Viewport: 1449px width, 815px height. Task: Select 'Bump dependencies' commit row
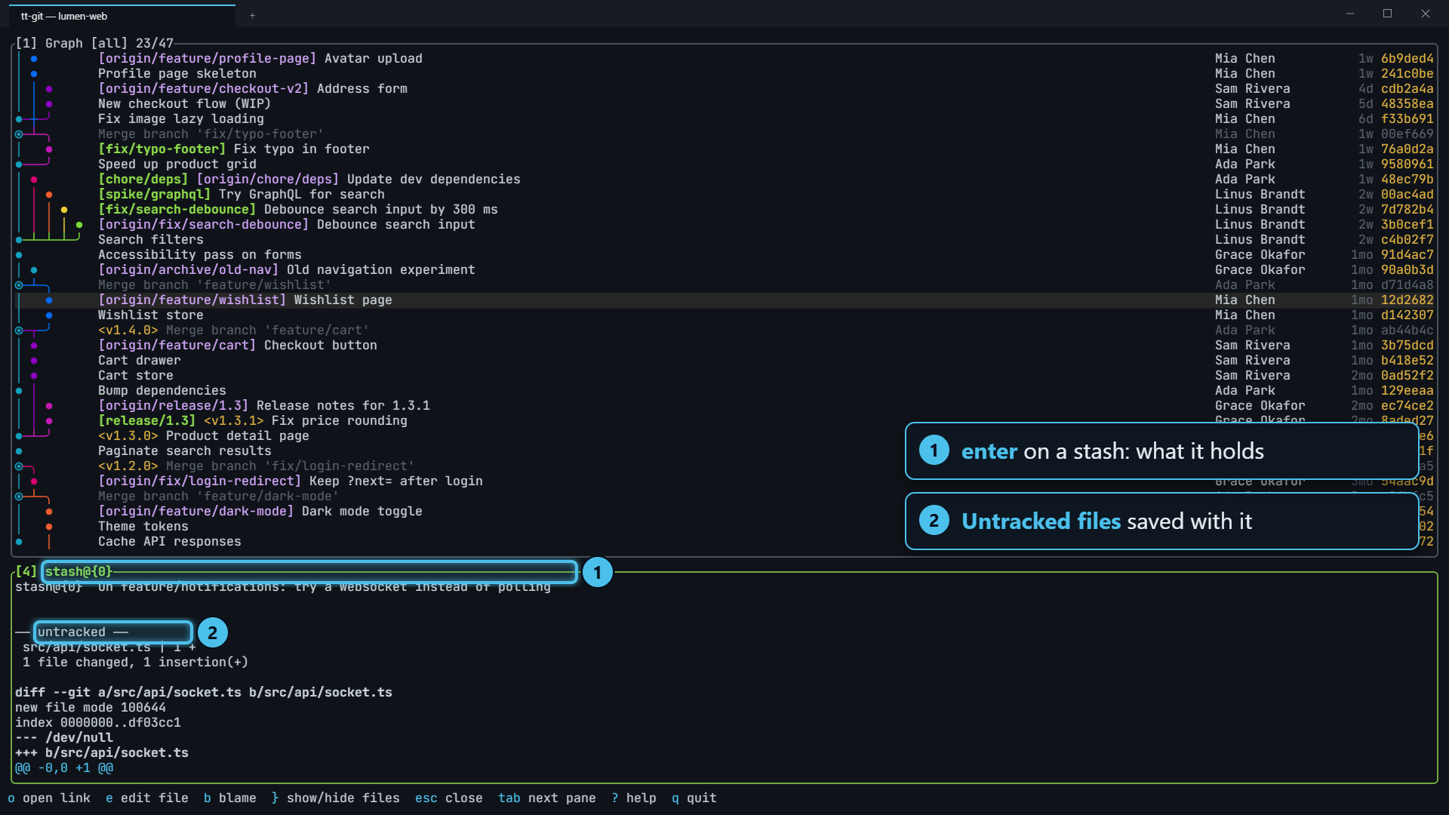coord(724,390)
